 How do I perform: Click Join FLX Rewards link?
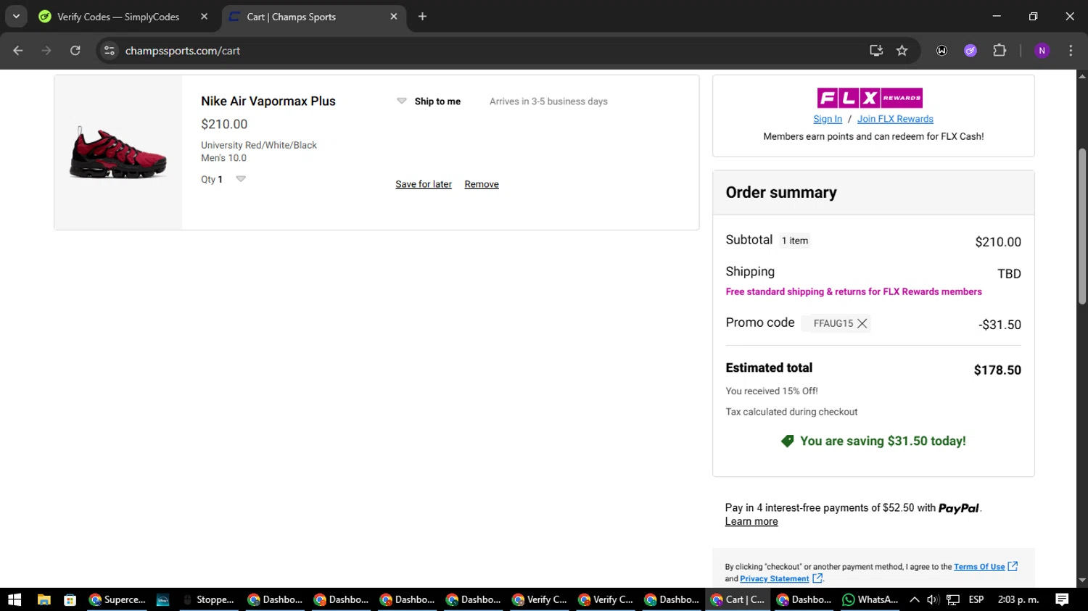(895, 119)
